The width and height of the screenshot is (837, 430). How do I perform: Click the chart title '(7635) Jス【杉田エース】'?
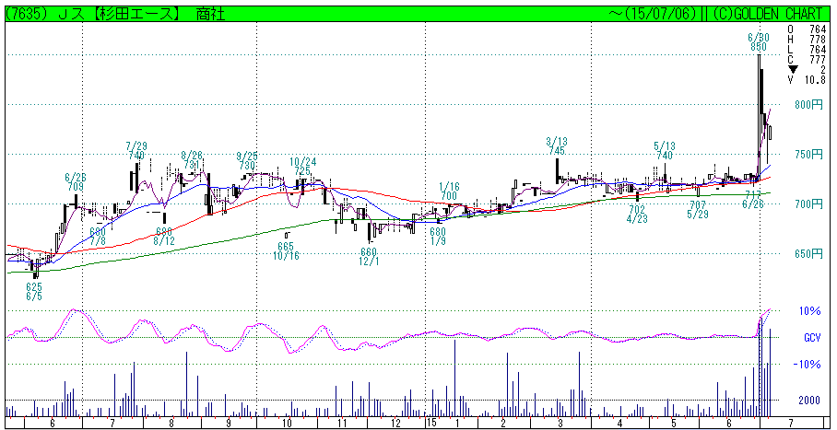(x=92, y=15)
